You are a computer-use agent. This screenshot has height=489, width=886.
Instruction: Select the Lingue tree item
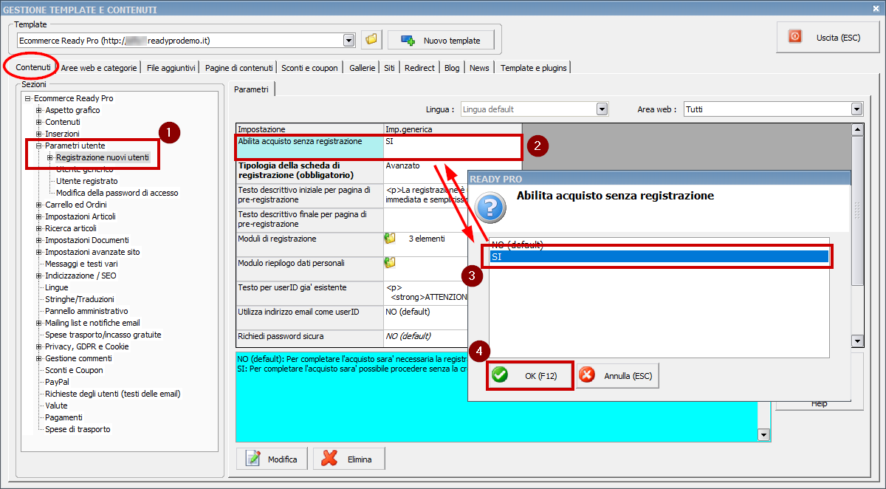(57, 287)
